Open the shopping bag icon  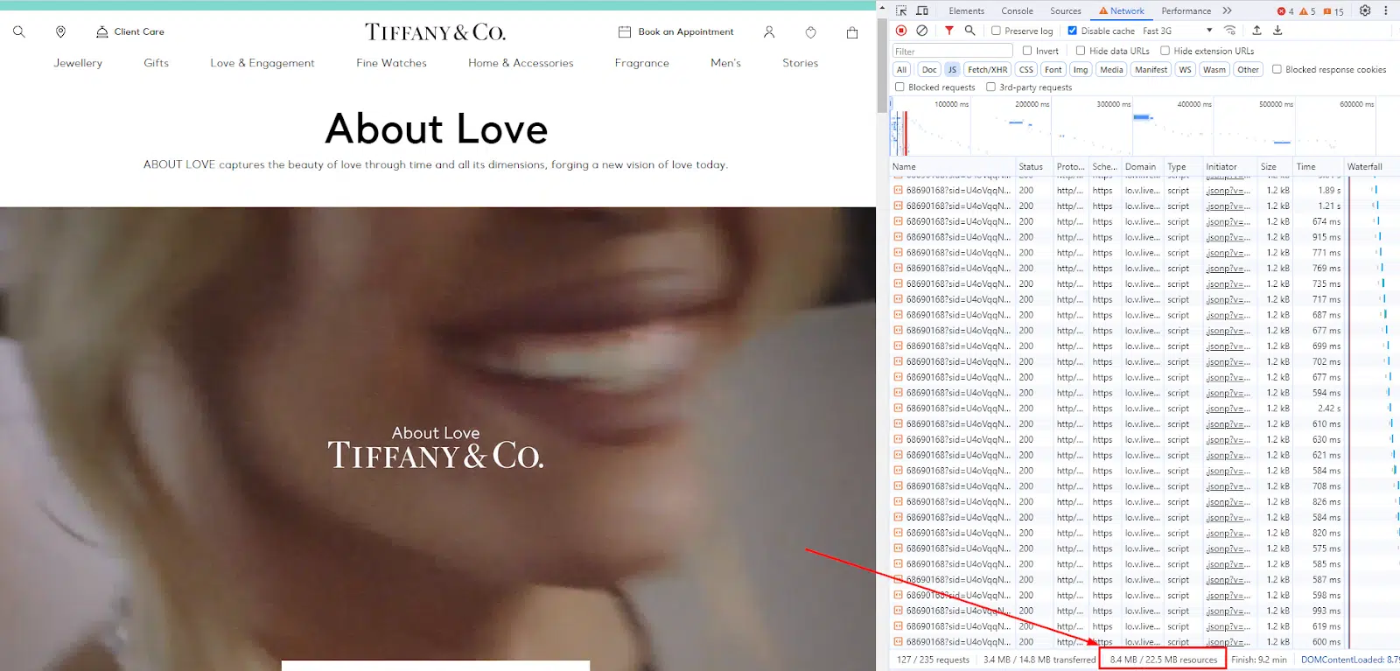tap(852, 32)
